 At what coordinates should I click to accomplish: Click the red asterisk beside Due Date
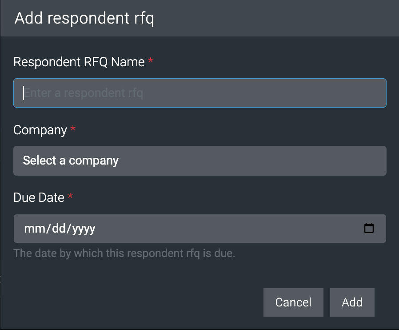coord(70,197)
